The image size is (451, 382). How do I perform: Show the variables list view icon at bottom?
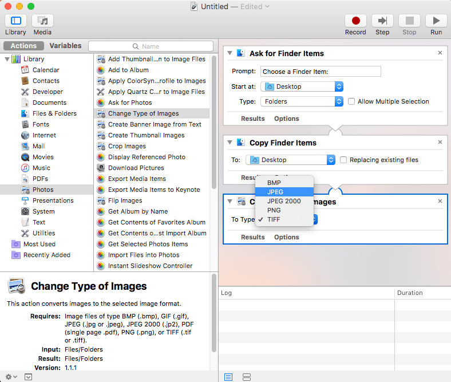point(247,377)
